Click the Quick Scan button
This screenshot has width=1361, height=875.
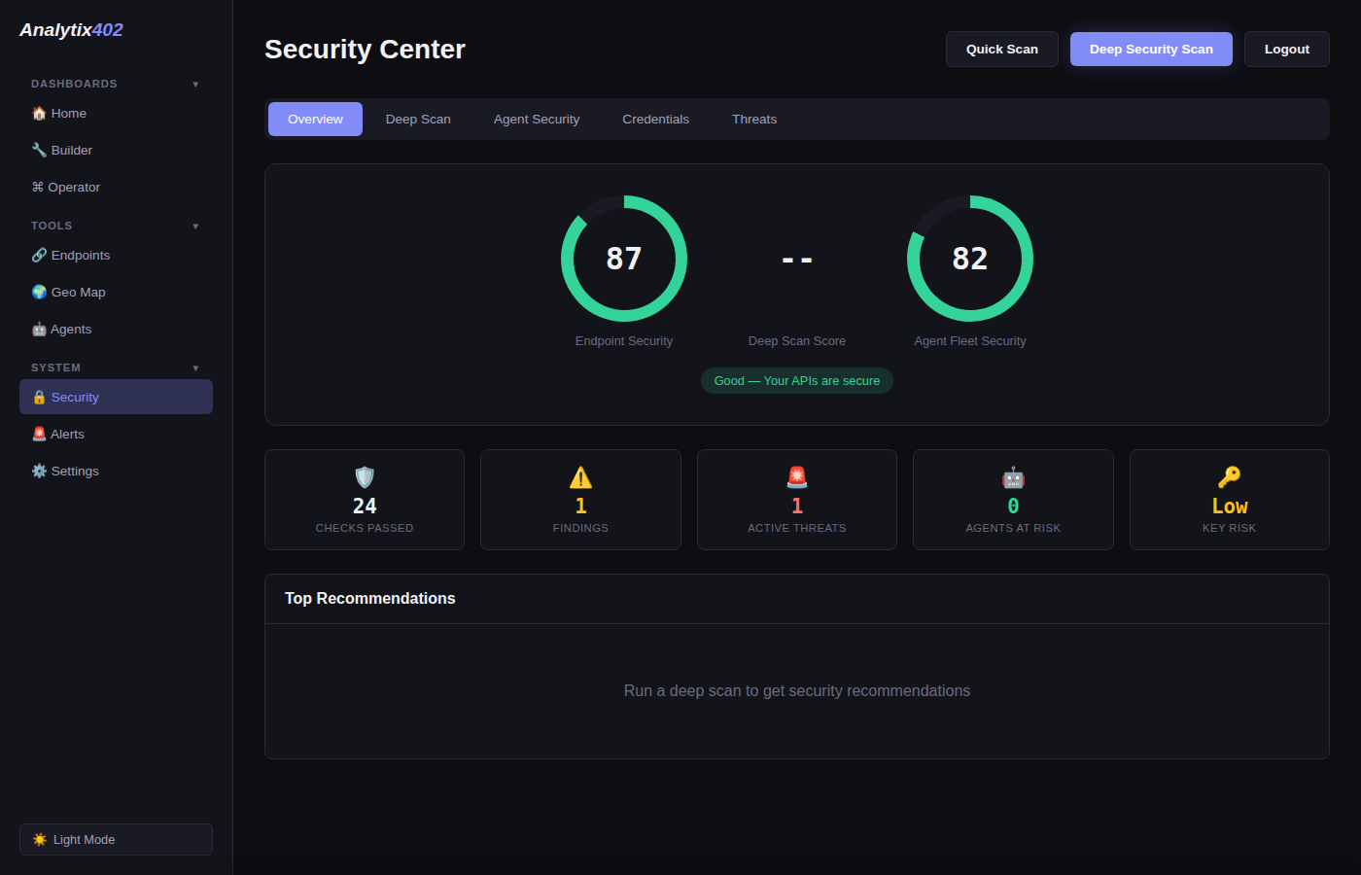coord(1001,49)
